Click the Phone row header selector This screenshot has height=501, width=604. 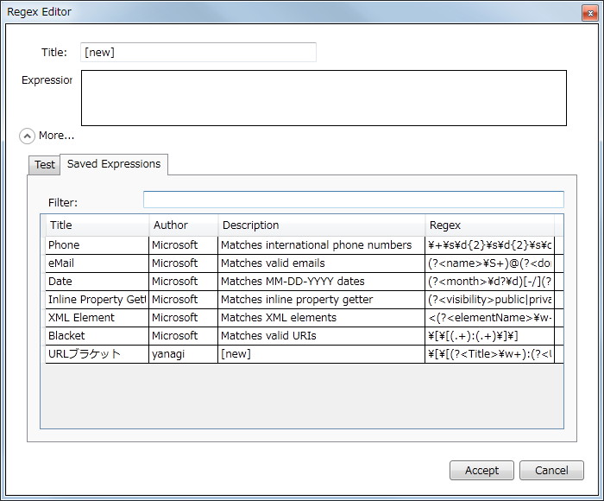coord(43,245)
